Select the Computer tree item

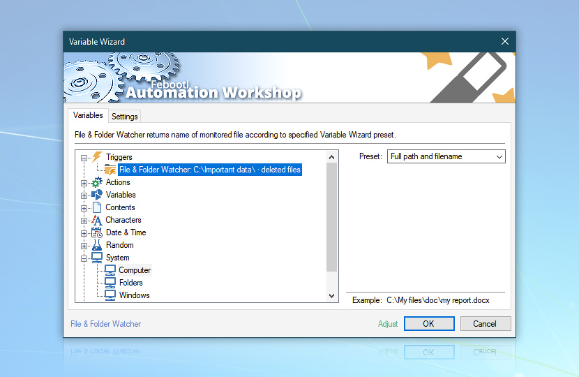click(x=135, y=270)
